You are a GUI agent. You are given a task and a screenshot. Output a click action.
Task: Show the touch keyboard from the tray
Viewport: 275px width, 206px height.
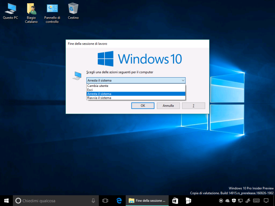pos(256,201)
